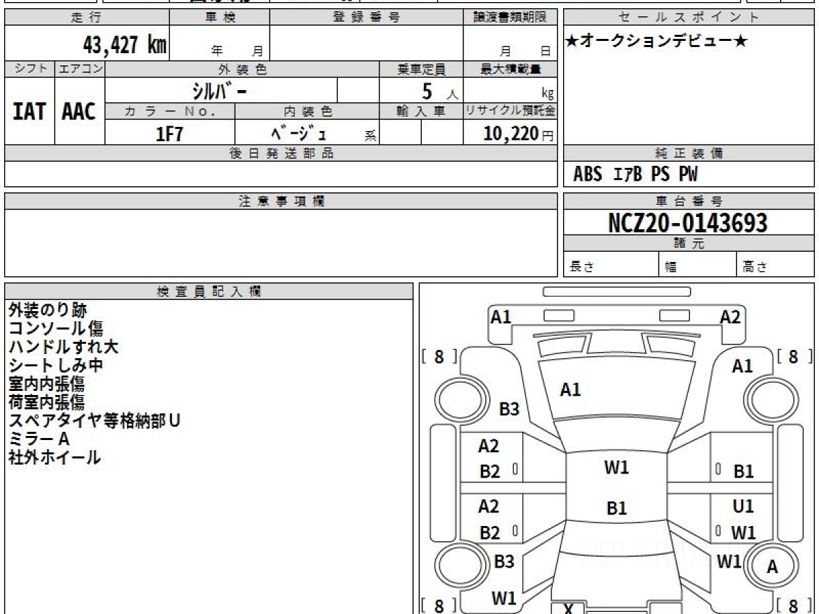Select the AAC air conditioner value
This screenshot has height=614, width=819.
(x=79, y=111)
